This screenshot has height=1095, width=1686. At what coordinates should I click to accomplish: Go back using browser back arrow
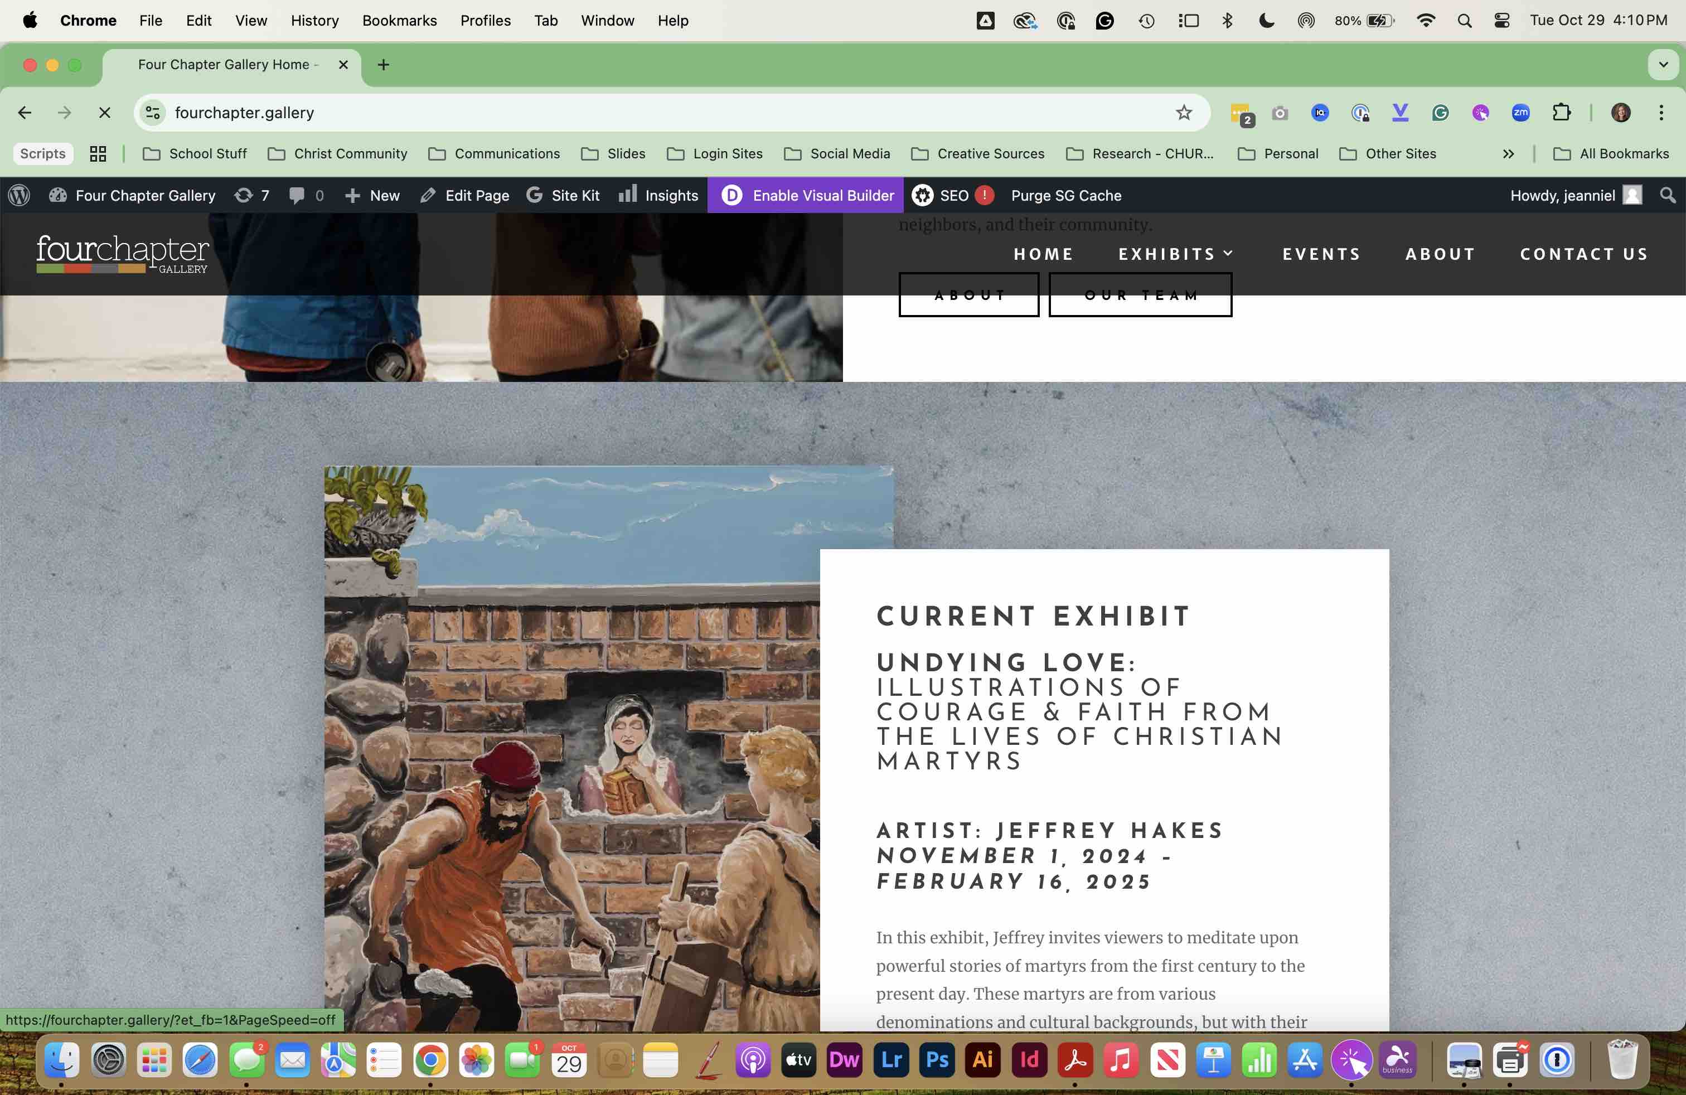pos(25,113)
